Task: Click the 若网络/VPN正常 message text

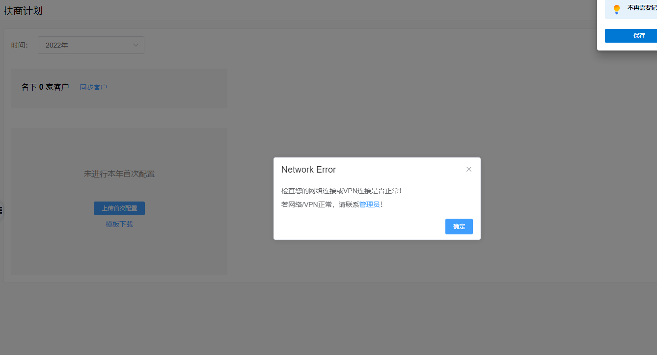Action: [320, 204]
